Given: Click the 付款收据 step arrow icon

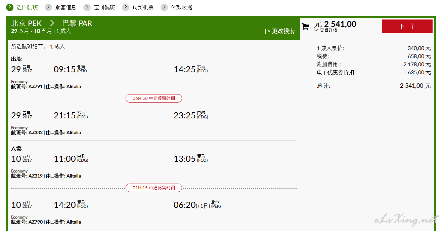Looking at the screenshot, I should [x=164, y=7].
